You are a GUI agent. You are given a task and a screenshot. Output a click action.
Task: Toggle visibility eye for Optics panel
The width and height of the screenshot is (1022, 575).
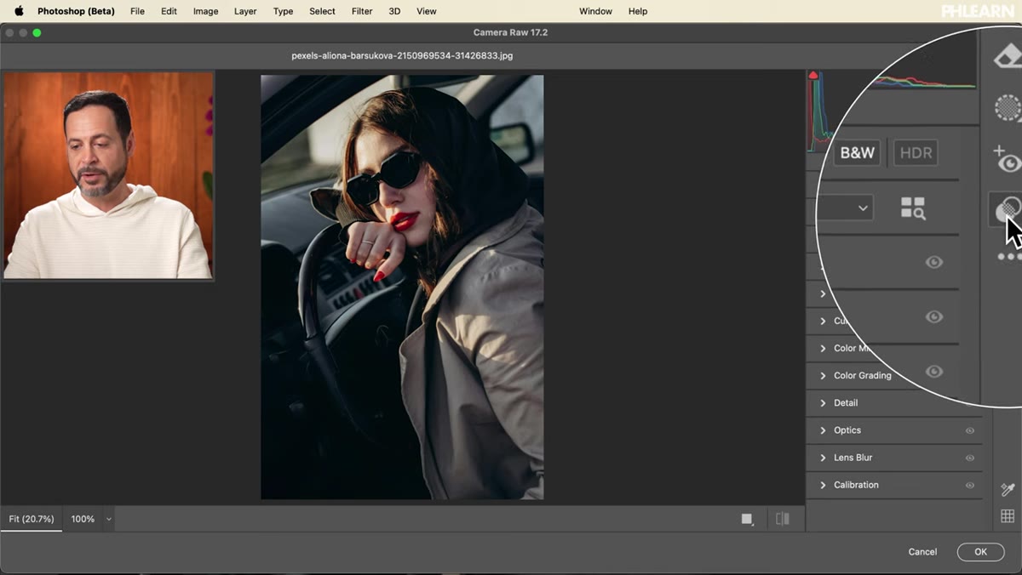(x=969, y=430)
